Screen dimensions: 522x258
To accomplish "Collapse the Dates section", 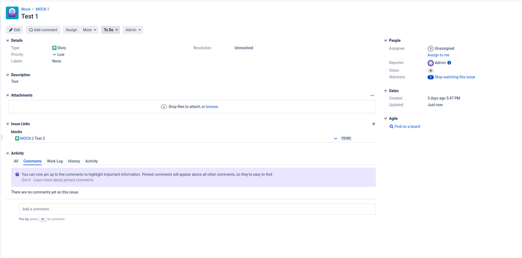I will [386, 91].
